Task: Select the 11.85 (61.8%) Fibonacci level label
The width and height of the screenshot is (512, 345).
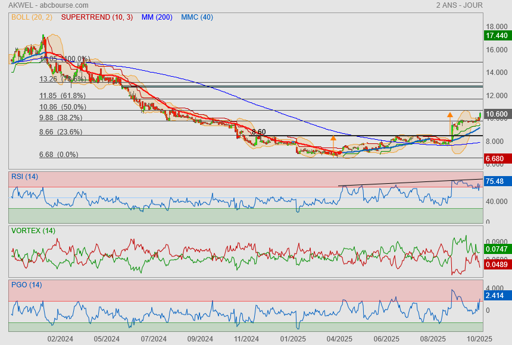Action: pos(63,95)
